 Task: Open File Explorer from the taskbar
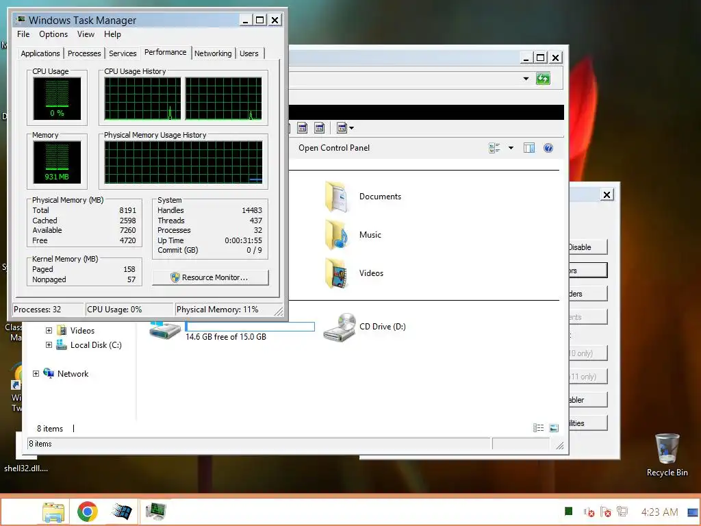coord(53,512)
